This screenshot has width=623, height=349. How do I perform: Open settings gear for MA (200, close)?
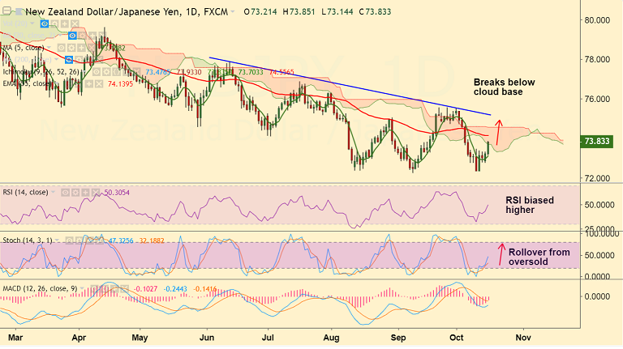(79, 59)
